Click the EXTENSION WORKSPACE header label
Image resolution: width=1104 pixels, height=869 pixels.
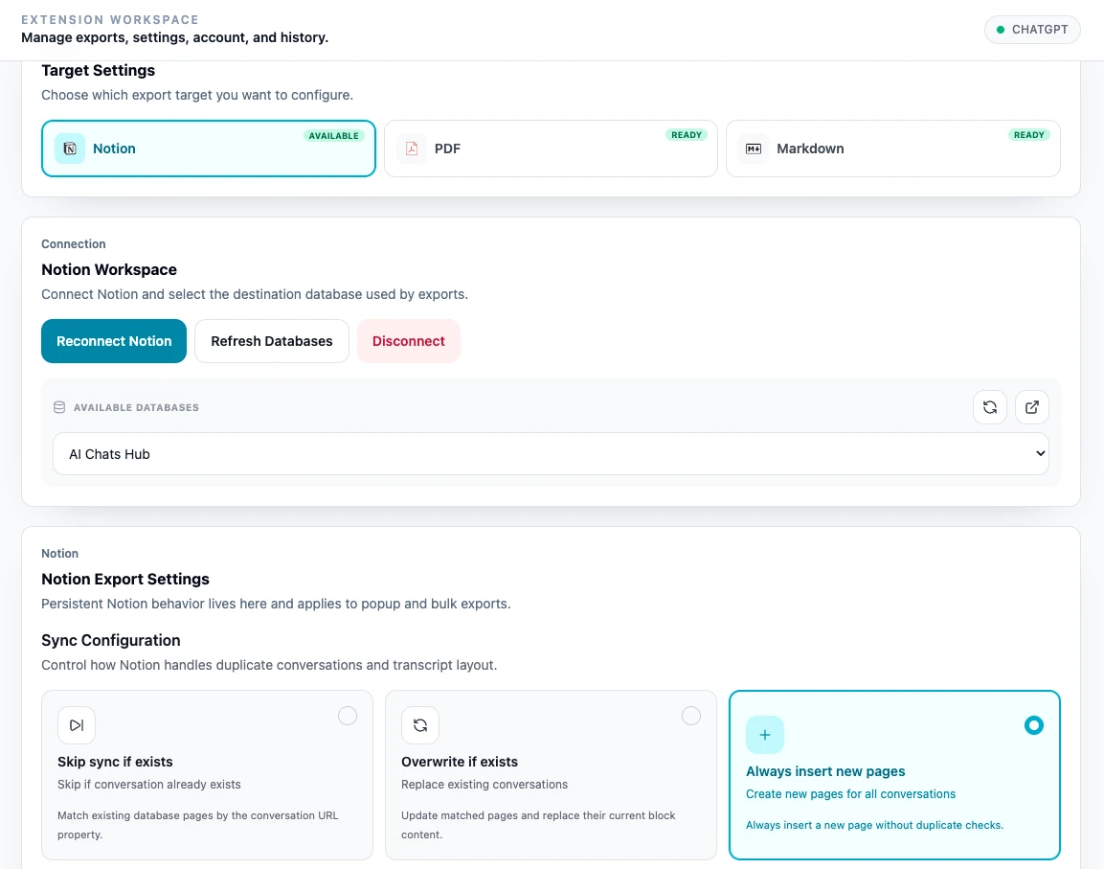pos(110,20)
